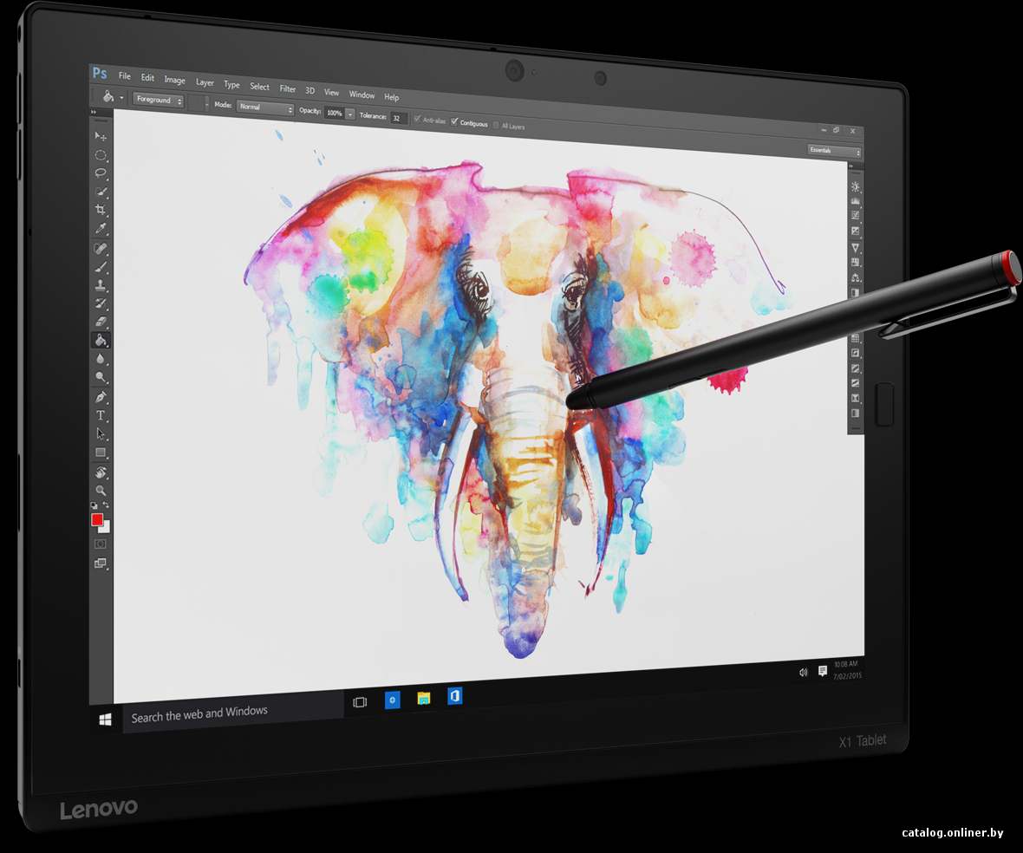Select the Pen tool
Image resolution: width=1023 pixels, height=853 pixels.
pos(100,397)
